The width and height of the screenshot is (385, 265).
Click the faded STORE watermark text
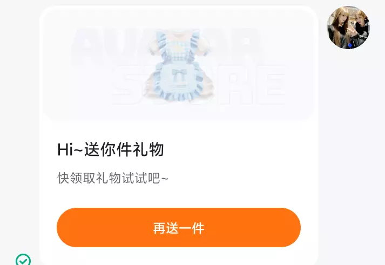click(199, 85)
